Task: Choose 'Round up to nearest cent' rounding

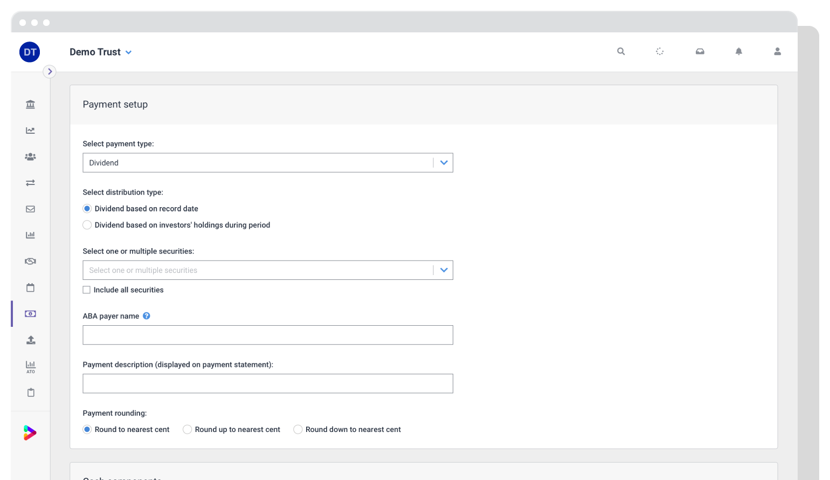Action: (x=187, y=429)
